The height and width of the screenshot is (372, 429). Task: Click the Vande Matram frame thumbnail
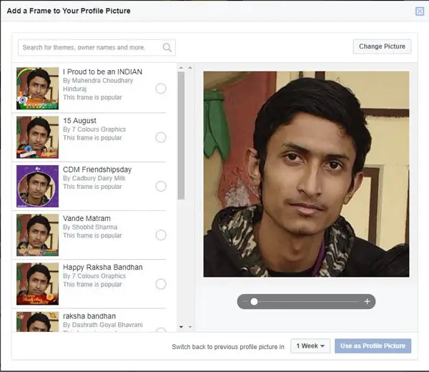point(37,235)
